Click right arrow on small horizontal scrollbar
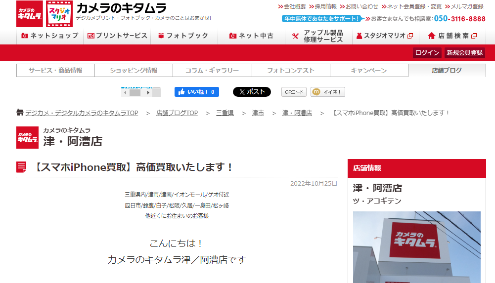This screenshot has height=283, width=495. [x=149, y=92]
